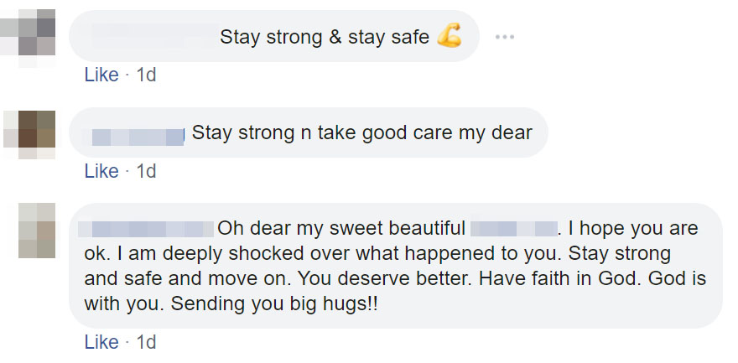
Task: Like the 'Sending you big hugs!!' comment
Action: [101, 342]
